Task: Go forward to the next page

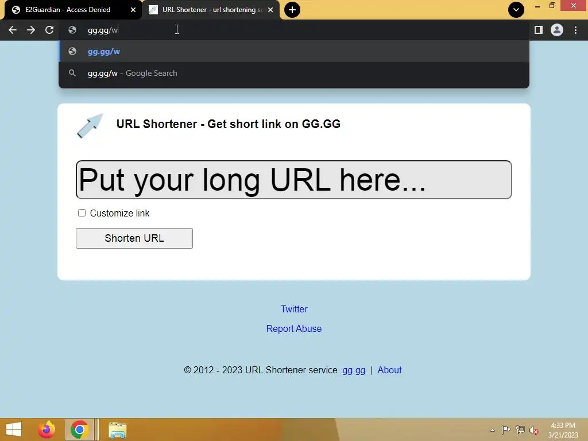Action: pos(31,30)
